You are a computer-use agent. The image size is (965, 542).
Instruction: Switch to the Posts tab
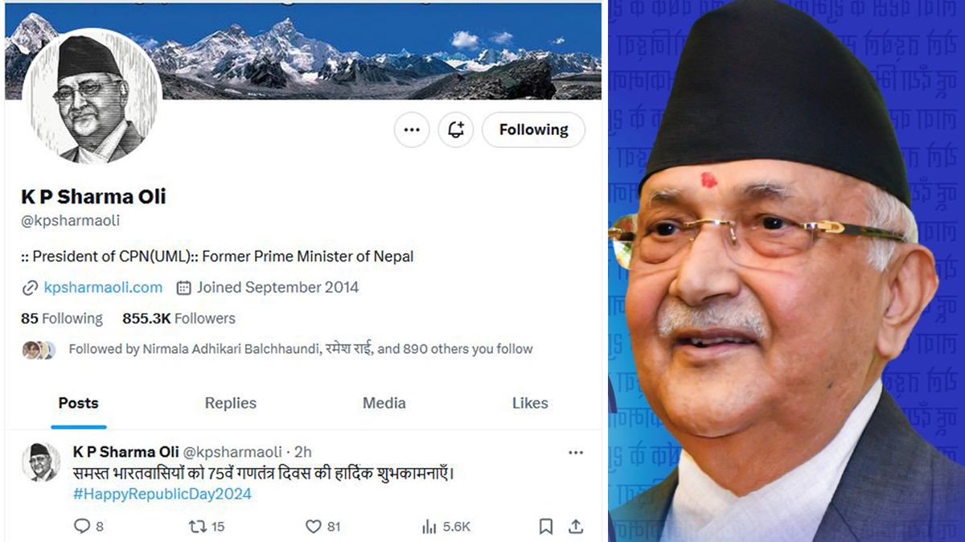[79, 404]
